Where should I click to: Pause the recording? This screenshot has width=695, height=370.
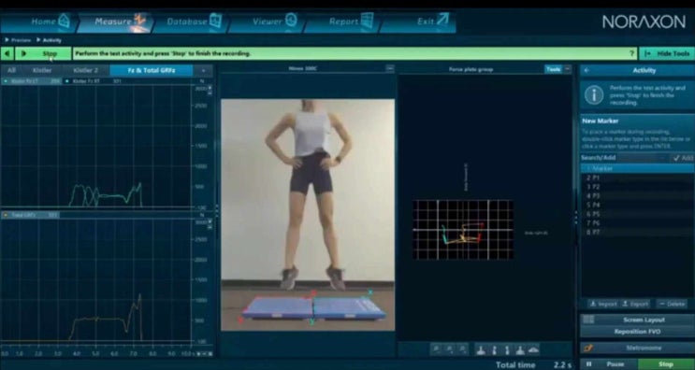tap(610, 364)
